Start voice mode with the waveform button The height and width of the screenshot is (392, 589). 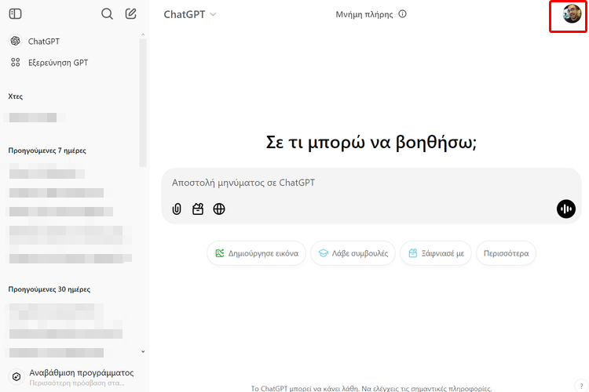[x=566, y=209]
